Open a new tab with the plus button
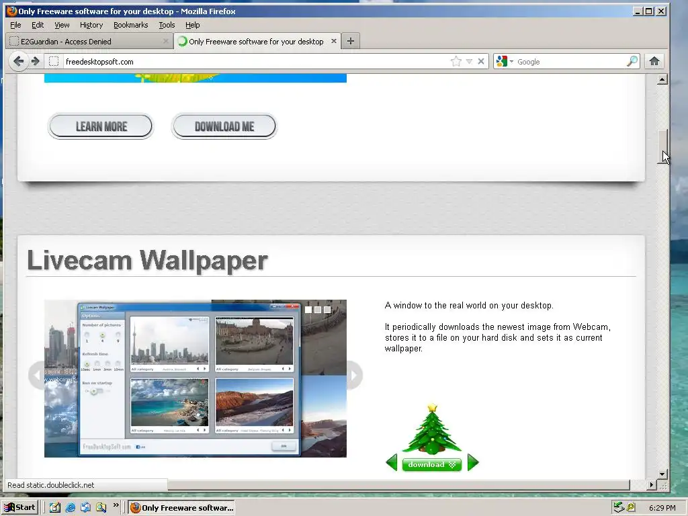 pos(350,41)
